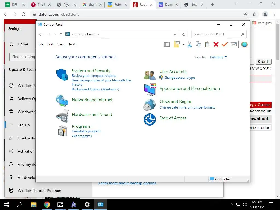The image size is (280, 210).
Task: Go up one level in Control Panel
Action: click(61, 34)
